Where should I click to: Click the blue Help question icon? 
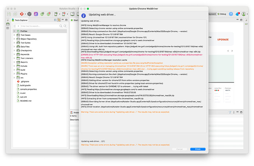pos(231,14)
